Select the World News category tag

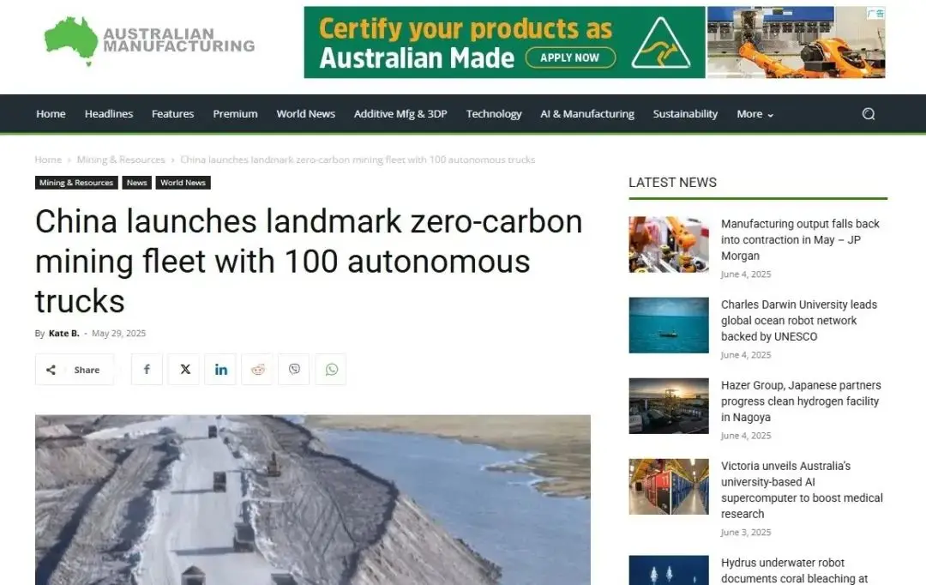coord(183,183)
